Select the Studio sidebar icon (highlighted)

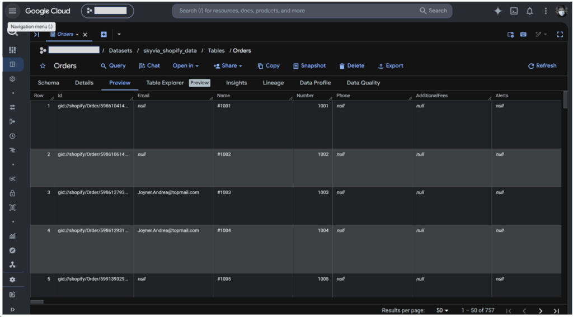pos(12,64)
